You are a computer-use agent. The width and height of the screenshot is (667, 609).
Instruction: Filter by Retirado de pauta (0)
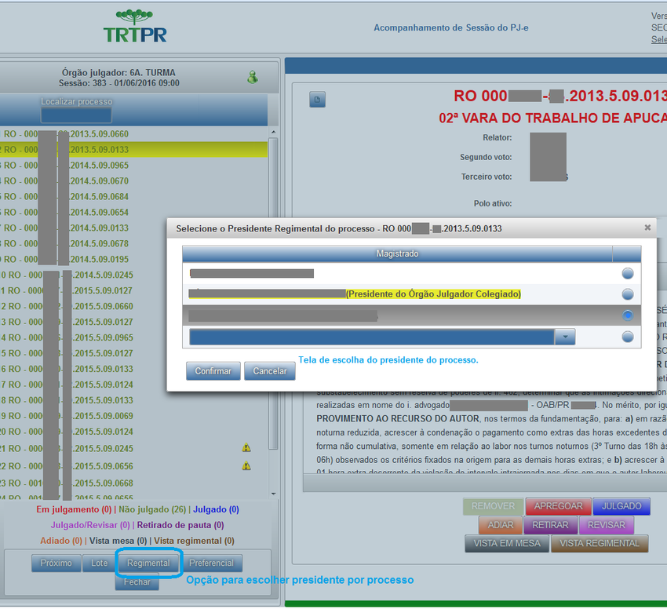[x=180, y=525]
